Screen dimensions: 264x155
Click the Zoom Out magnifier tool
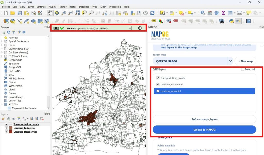click(x=71, y=13)
